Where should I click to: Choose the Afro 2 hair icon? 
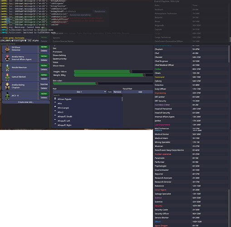[x=55, y=111]
